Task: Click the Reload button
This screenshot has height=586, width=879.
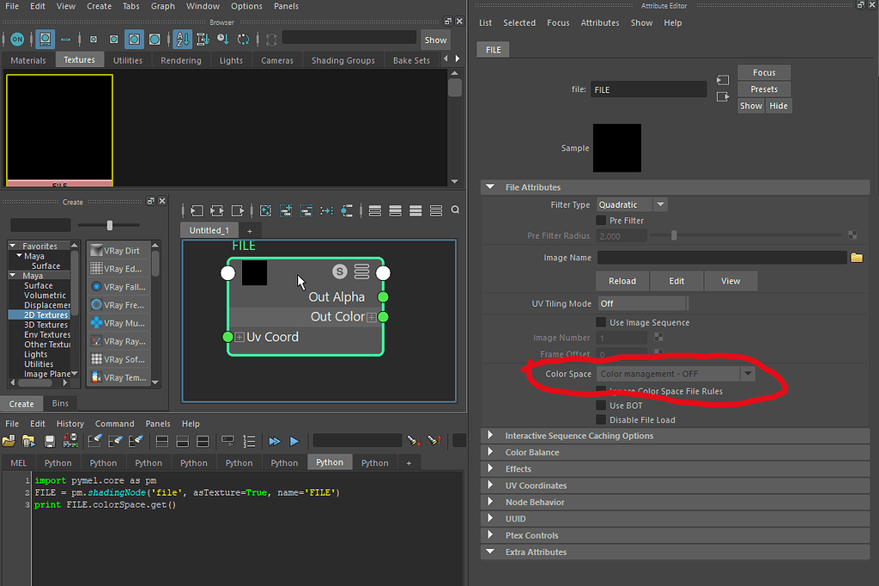Action: 622,281
